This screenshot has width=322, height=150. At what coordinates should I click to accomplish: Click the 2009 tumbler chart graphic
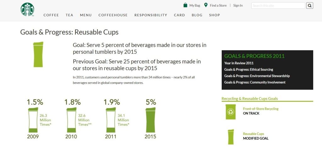tap(33, 120)
